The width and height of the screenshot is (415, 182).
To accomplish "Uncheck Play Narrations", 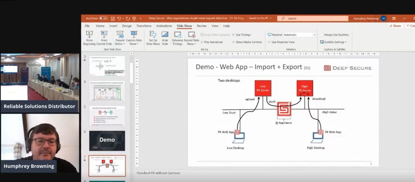I will coord(202,42).
